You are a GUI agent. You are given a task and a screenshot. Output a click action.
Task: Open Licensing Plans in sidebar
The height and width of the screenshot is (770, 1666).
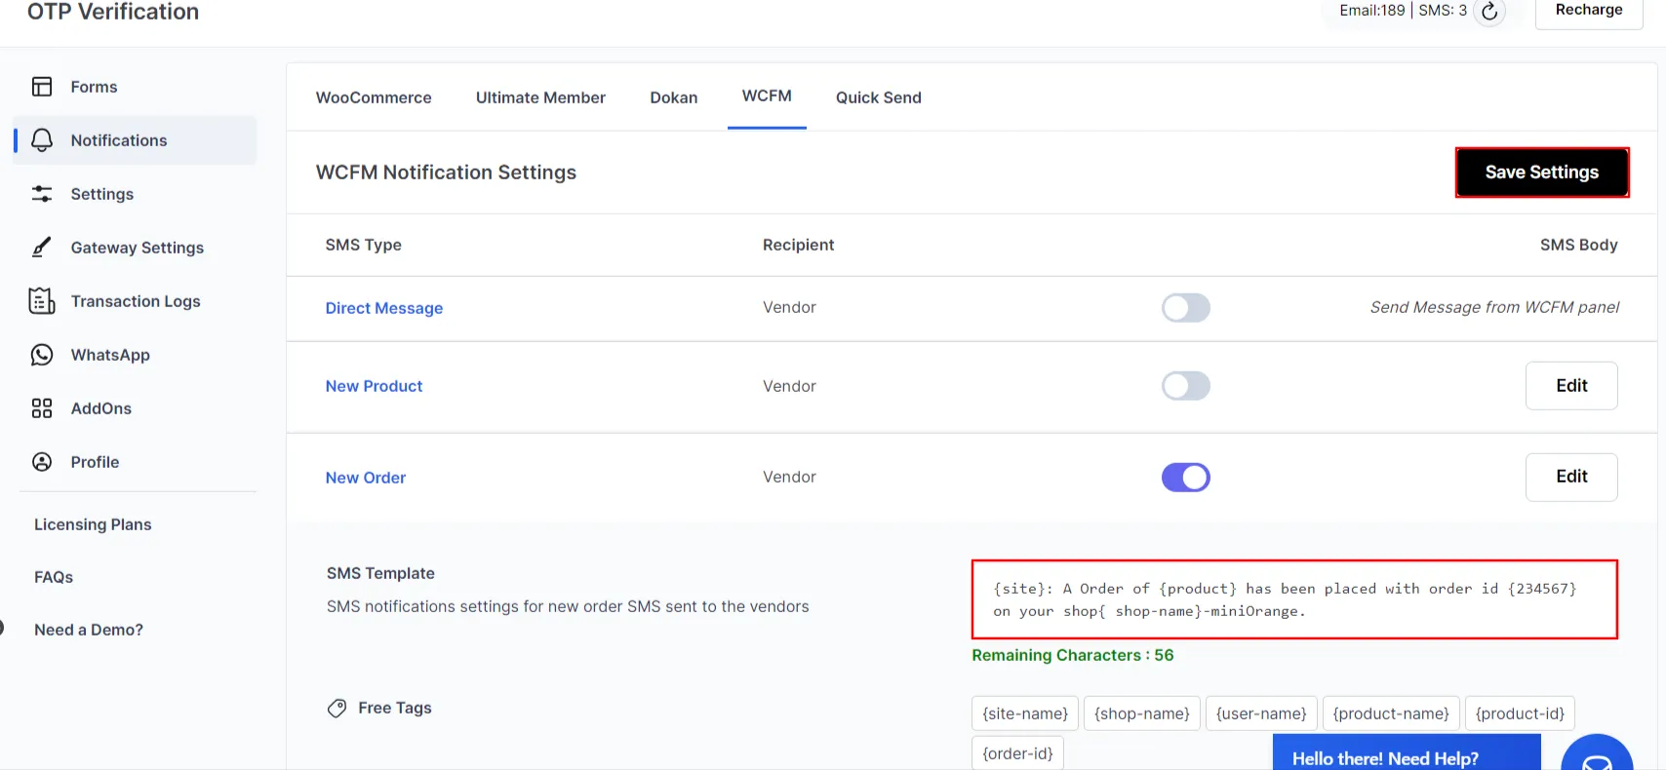point(93,524)
